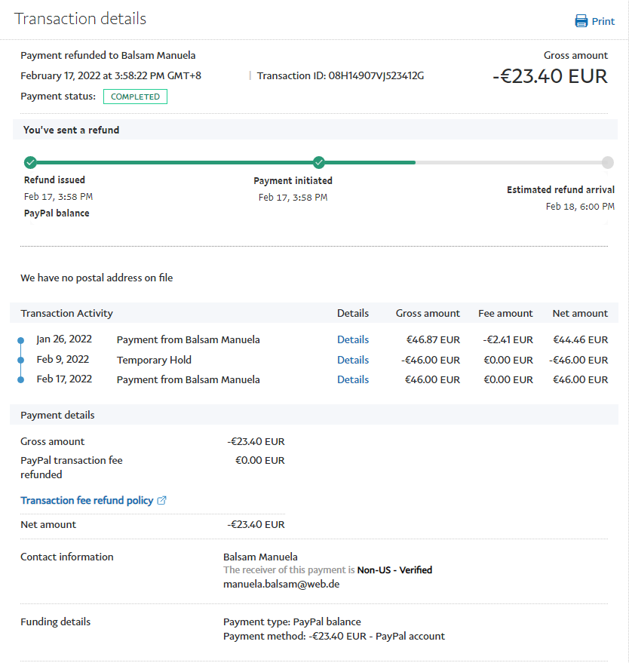Click the Net amount column header
629x663 pixels.
580,313
